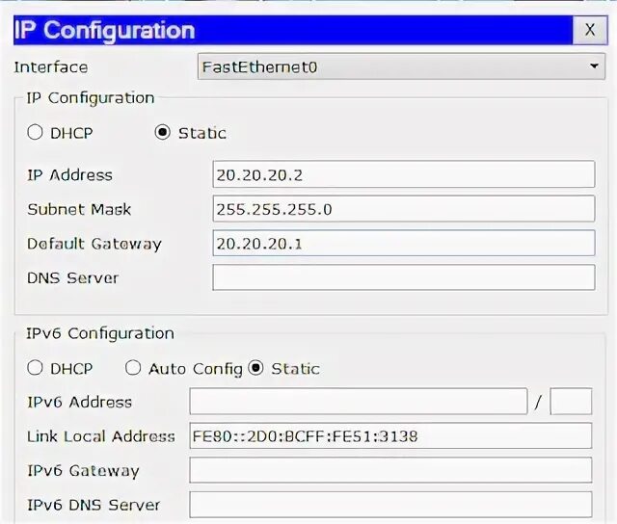Click the Interface label
The width and height of the screenshot is (617, 524).
click(x=51, y=67)
